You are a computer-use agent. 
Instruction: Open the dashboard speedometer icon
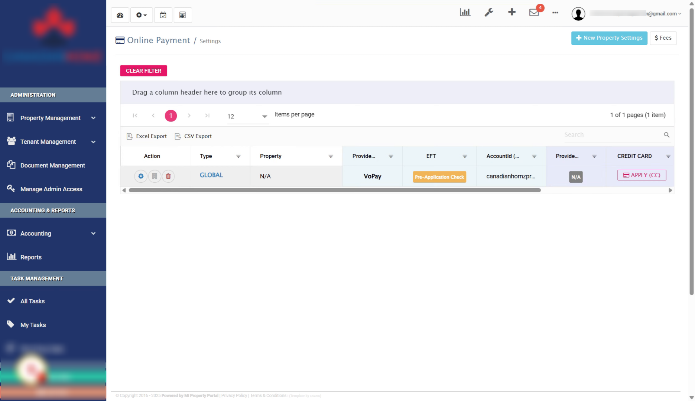point(120,15)
